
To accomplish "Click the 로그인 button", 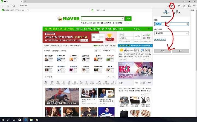I will click(x=137, y=36).
